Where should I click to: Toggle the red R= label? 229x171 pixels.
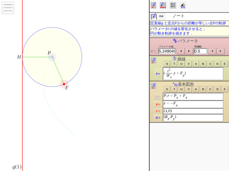(158, 104)
